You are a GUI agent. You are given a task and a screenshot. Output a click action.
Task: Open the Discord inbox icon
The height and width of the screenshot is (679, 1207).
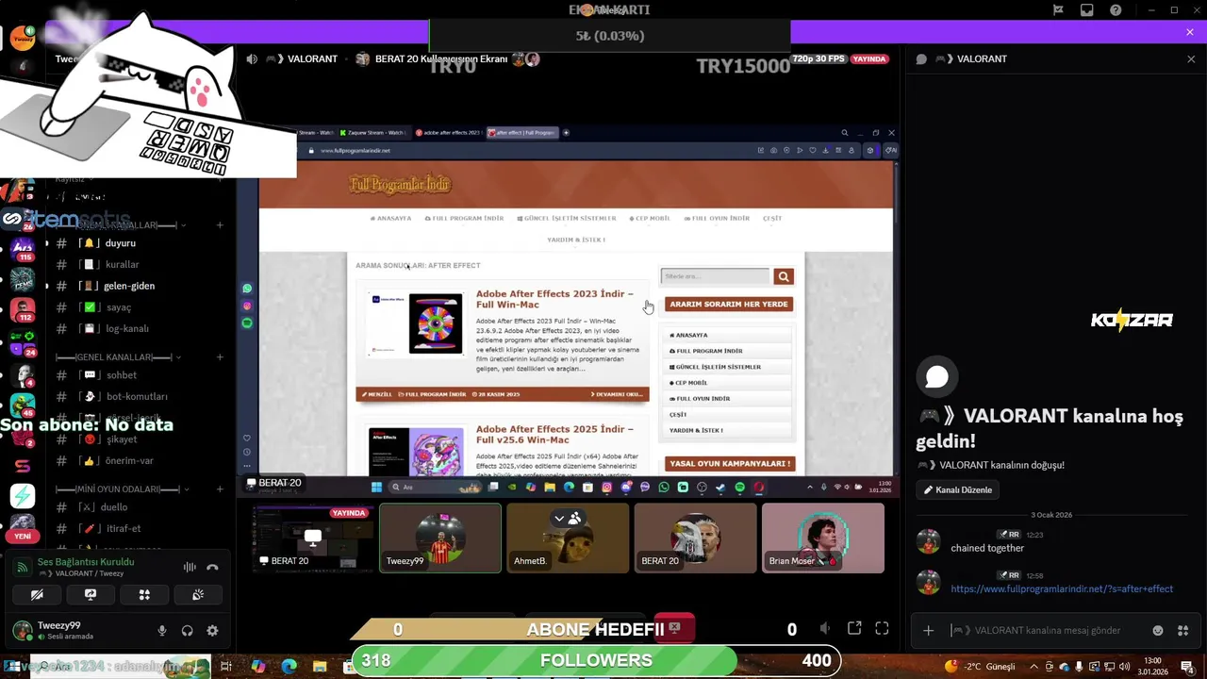(x=1087, y=10)
